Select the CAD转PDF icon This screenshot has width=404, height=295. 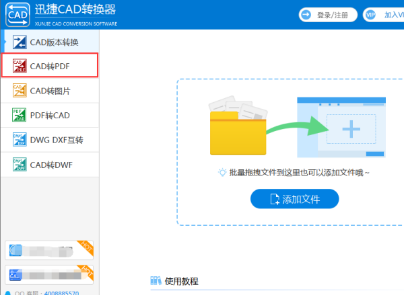coord(20,66)
